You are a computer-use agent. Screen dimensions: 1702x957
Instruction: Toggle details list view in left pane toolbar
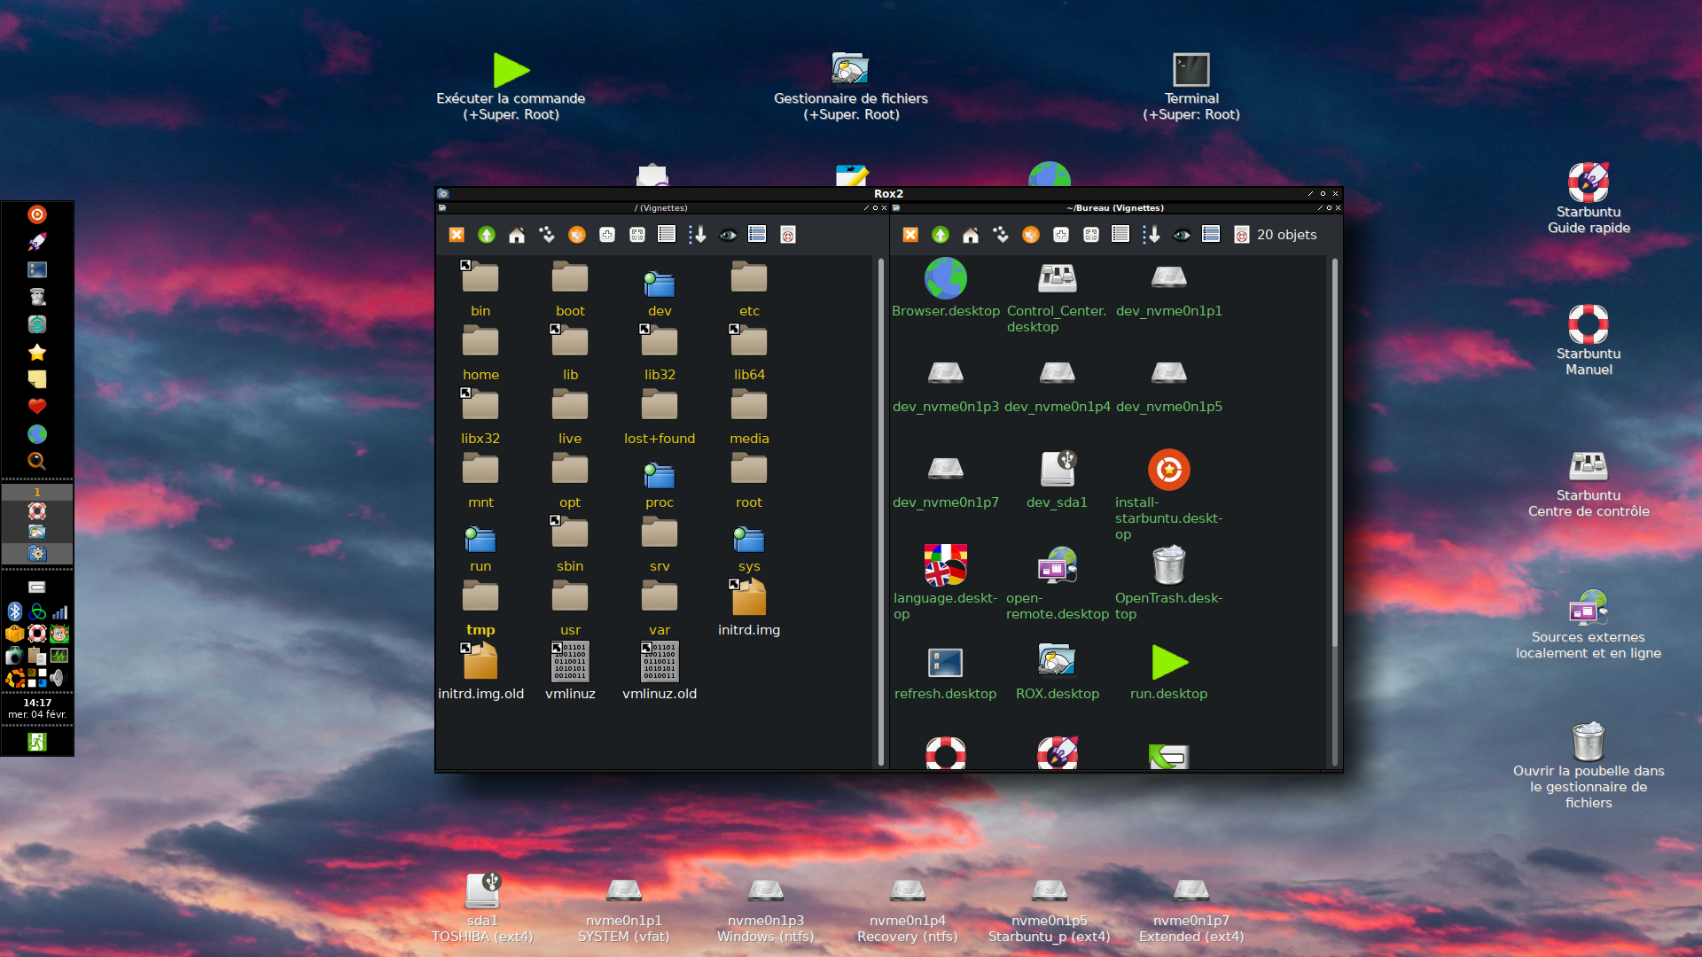coord(667,235)
